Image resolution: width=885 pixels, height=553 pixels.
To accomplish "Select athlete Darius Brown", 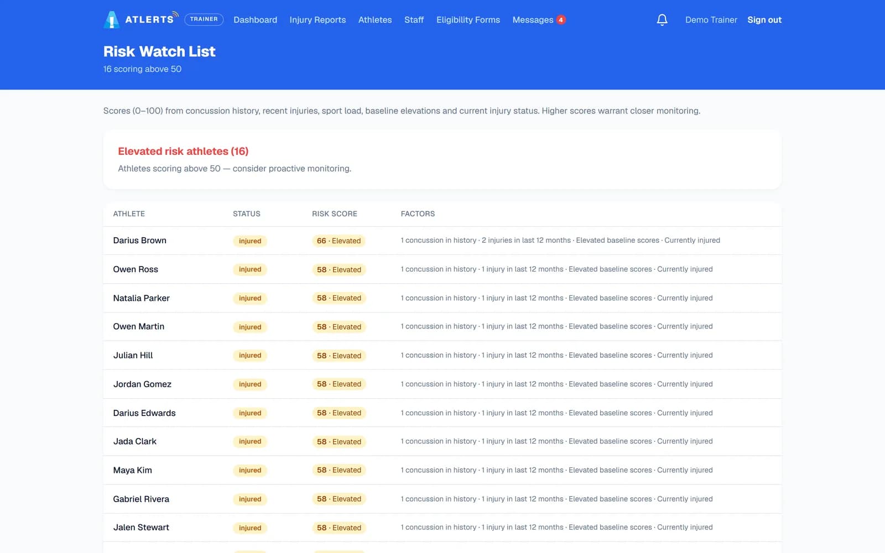I will point(139,241).
